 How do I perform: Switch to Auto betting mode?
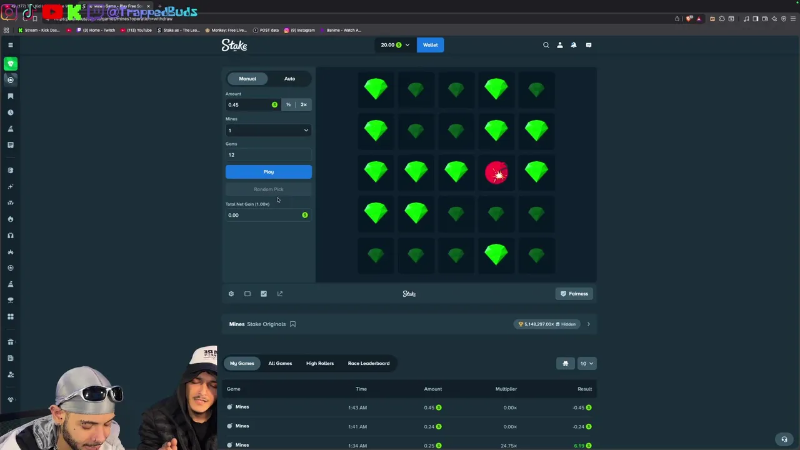pyautogui.click(x=289, y=79)
